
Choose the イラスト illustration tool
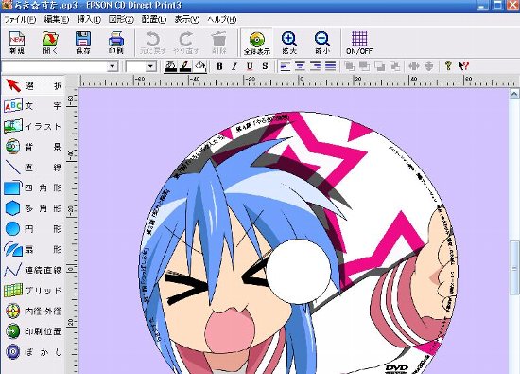(32, 127)
